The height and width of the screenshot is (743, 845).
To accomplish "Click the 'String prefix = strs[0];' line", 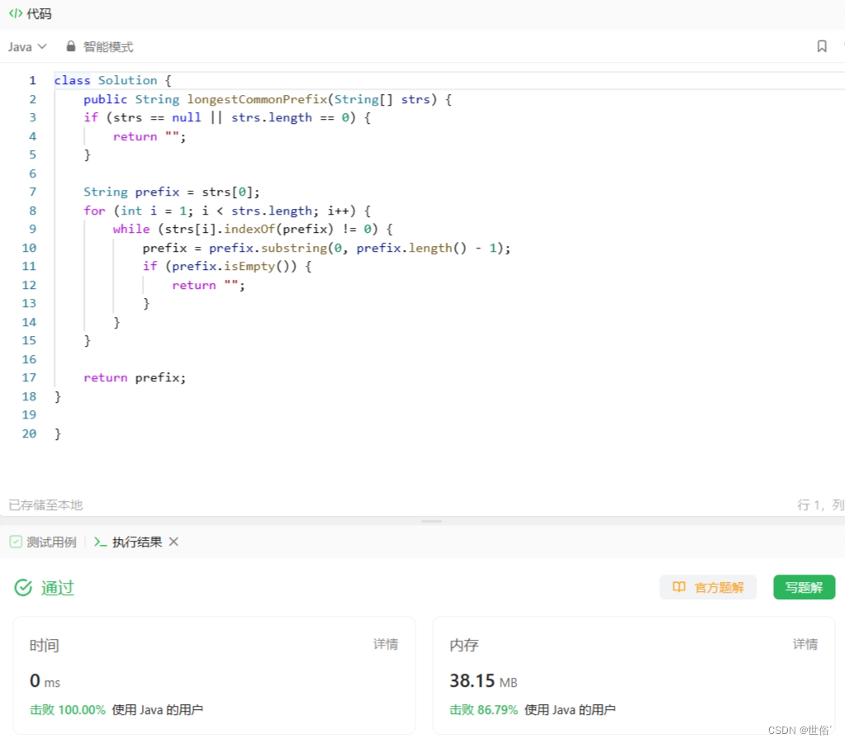I will coord(171,192).
